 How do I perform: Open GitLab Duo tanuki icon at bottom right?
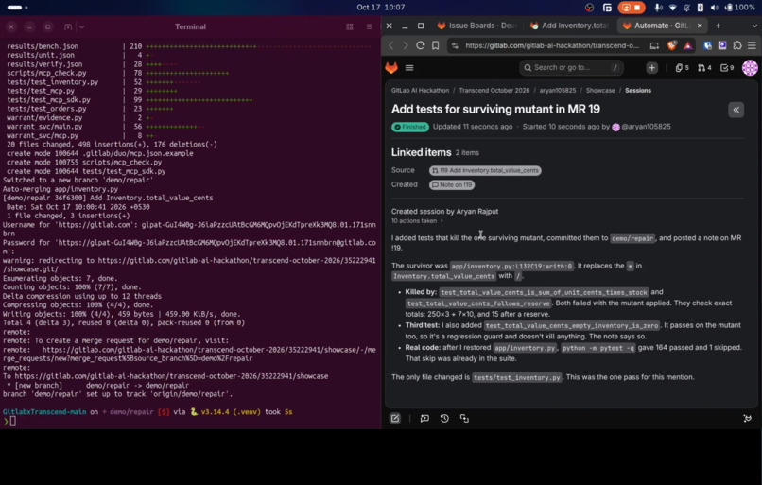pyautogui.click(x=748, y=418)
